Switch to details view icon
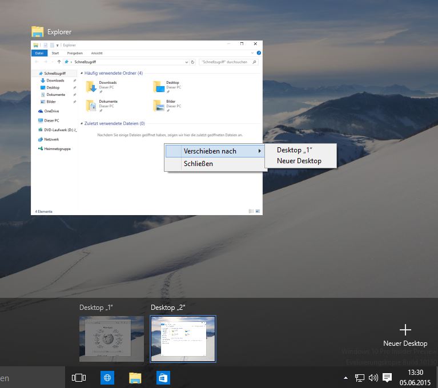Image resolution: width=438 pixels, height=388 pixels. [251, 211]
